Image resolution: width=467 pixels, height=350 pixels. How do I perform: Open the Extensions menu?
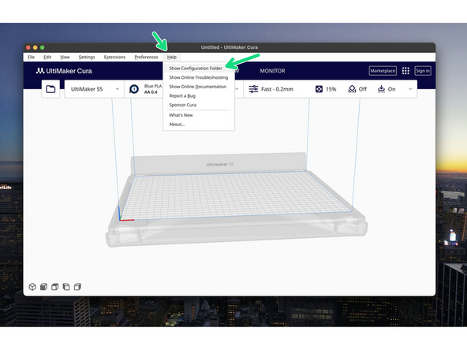coord(114,57)
